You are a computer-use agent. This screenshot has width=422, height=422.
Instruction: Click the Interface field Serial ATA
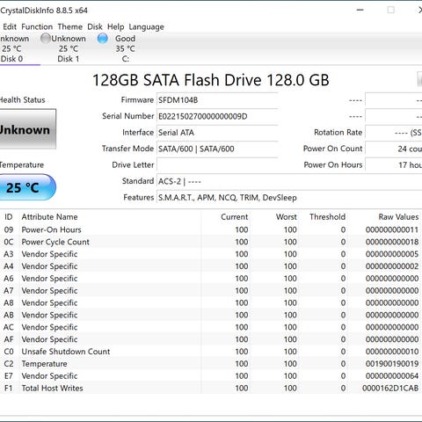(217, 133)
